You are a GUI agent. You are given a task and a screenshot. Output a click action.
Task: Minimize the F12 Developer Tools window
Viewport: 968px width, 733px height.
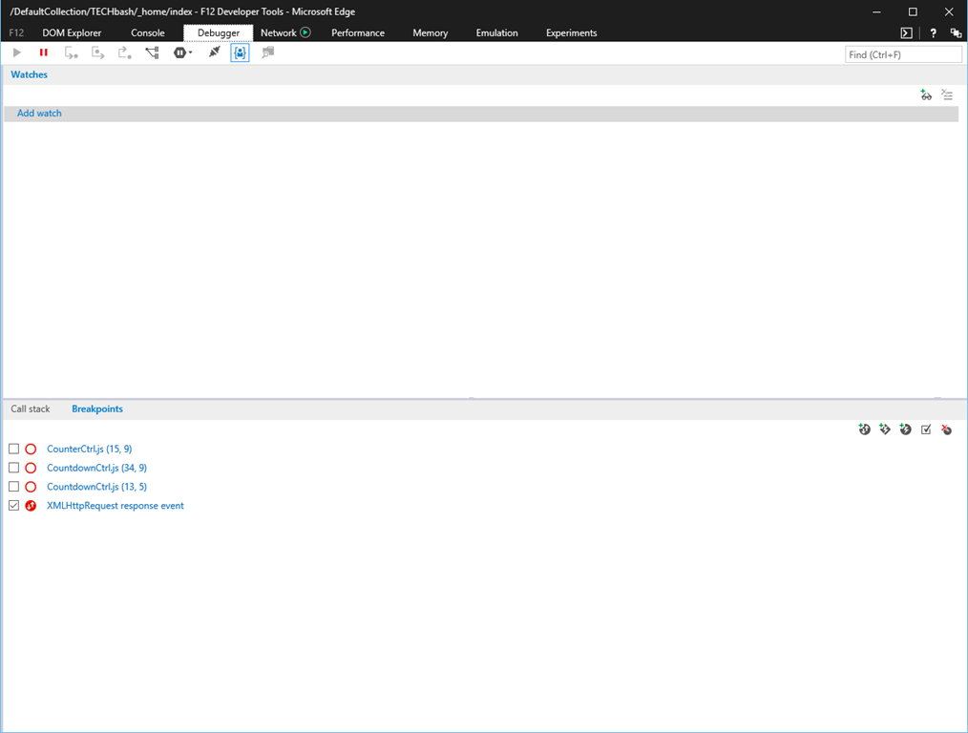(x=876, y=11)
